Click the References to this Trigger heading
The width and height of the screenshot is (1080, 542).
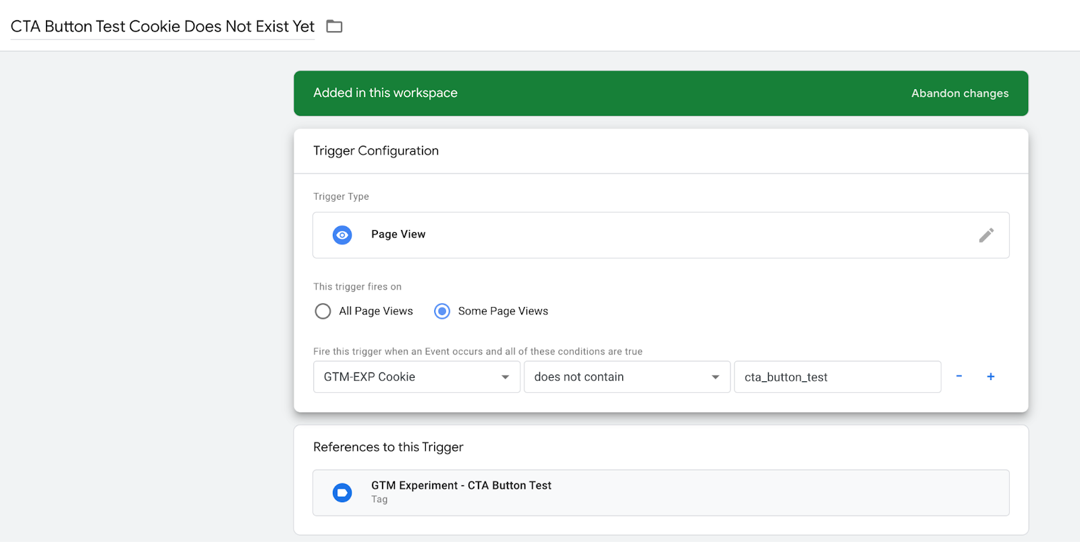click(x=388, y=447)
